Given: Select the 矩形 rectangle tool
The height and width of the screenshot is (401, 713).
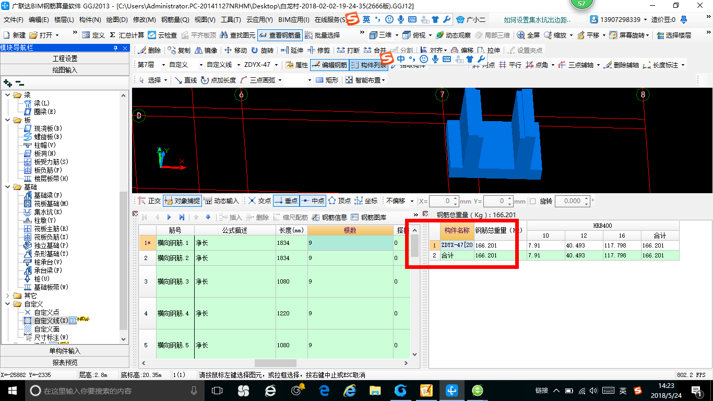Looking at the screenshot, I should pos(327,80).
